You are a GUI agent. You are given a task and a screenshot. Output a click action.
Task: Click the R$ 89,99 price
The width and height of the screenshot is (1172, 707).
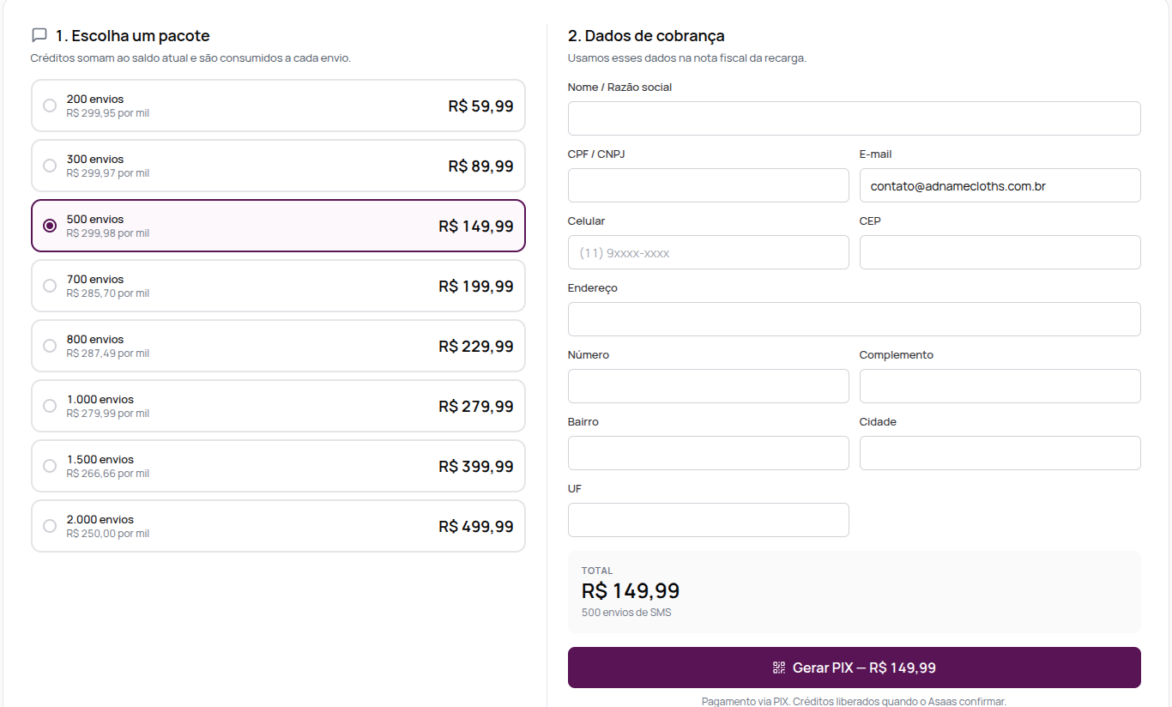click(480, 166)
